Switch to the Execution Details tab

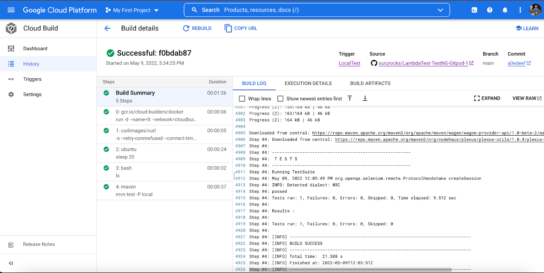[308, 83]
